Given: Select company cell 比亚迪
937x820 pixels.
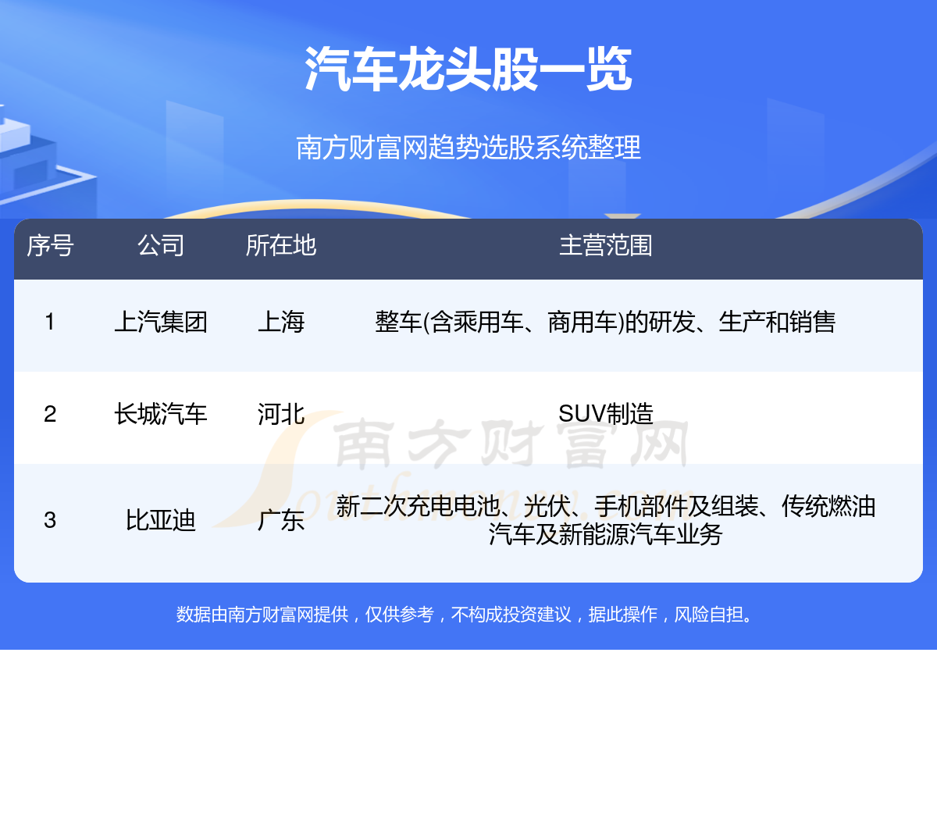Looking at the screenshot, I should (161, 520).
